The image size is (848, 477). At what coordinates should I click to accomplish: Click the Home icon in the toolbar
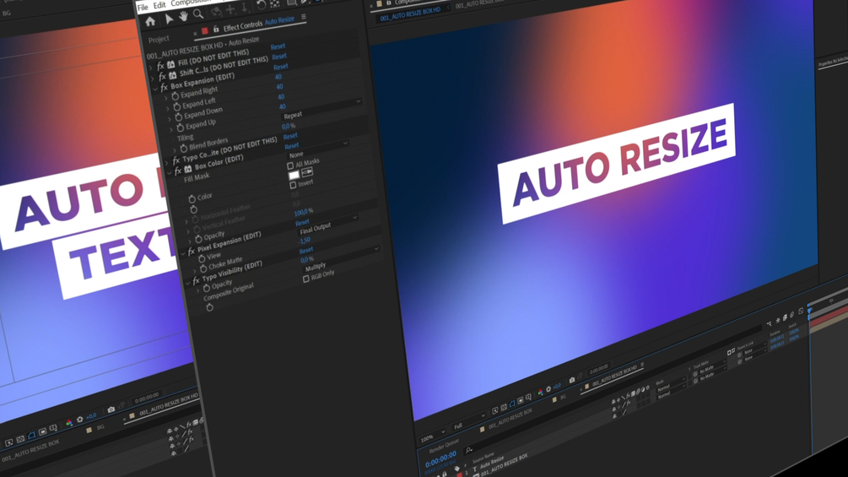[x=150, y=21]
